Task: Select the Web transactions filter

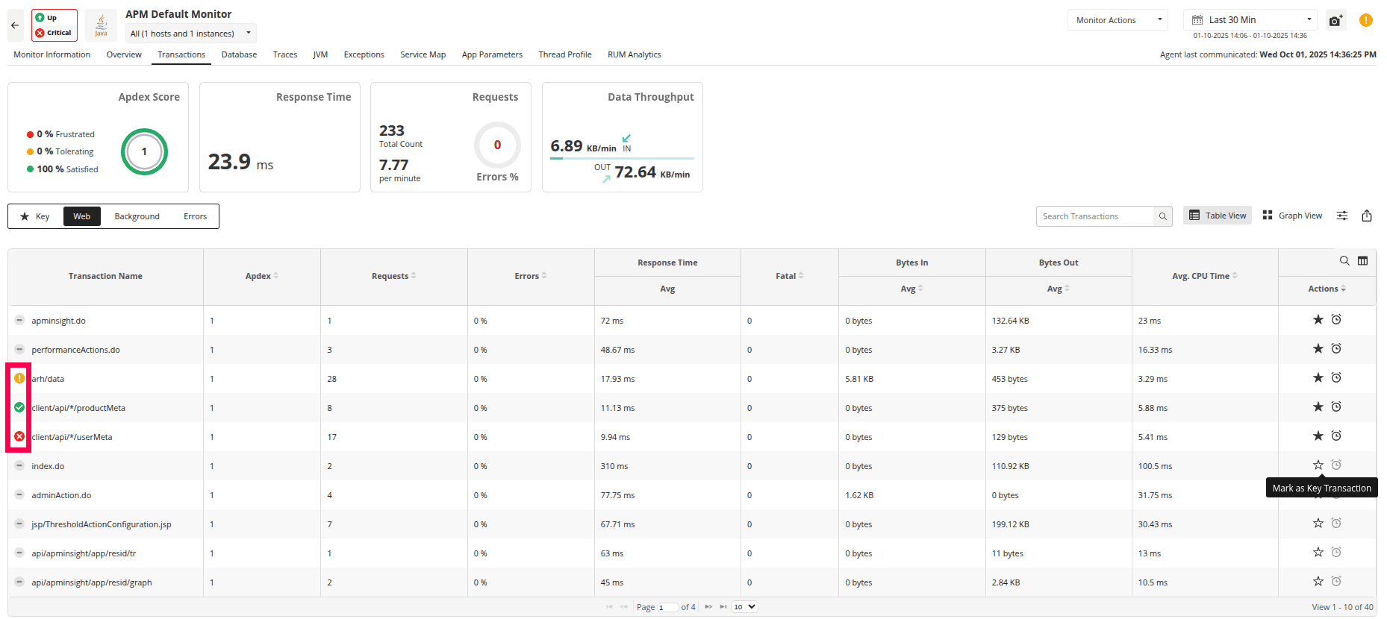Action: [82, 216]
